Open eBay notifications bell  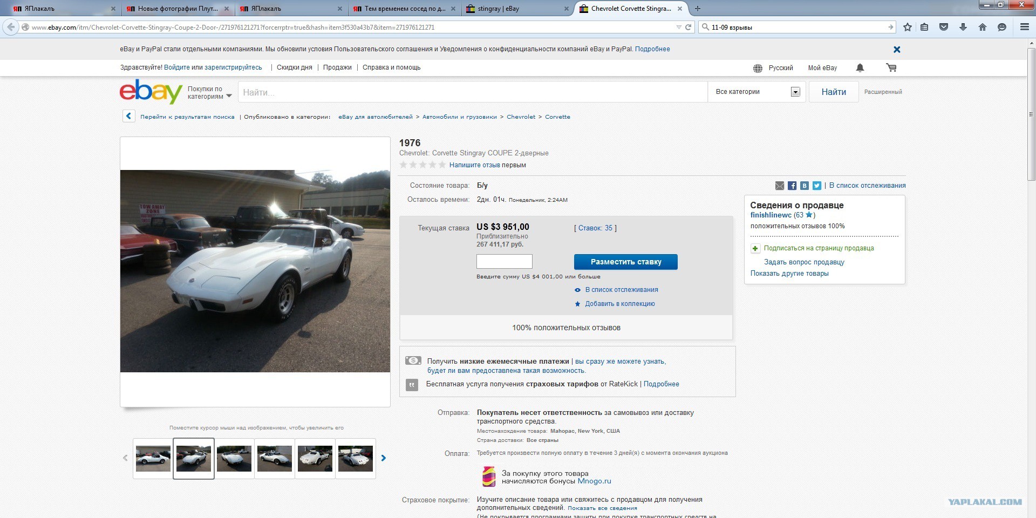860,68
